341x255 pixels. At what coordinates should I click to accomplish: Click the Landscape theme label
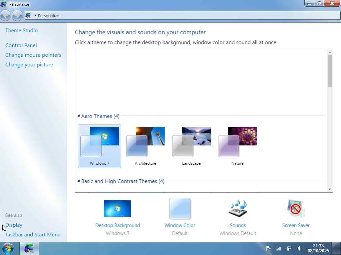(x=191, y=163)
